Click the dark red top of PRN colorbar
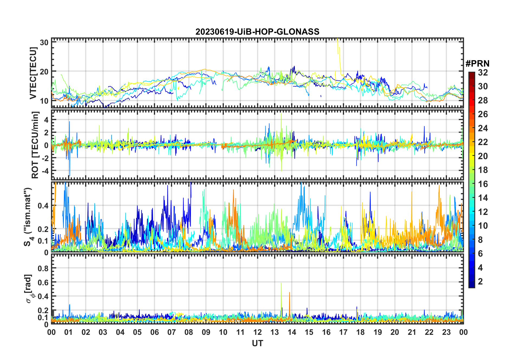Screen dimensions: 515x360 click(x=472, y=74)
